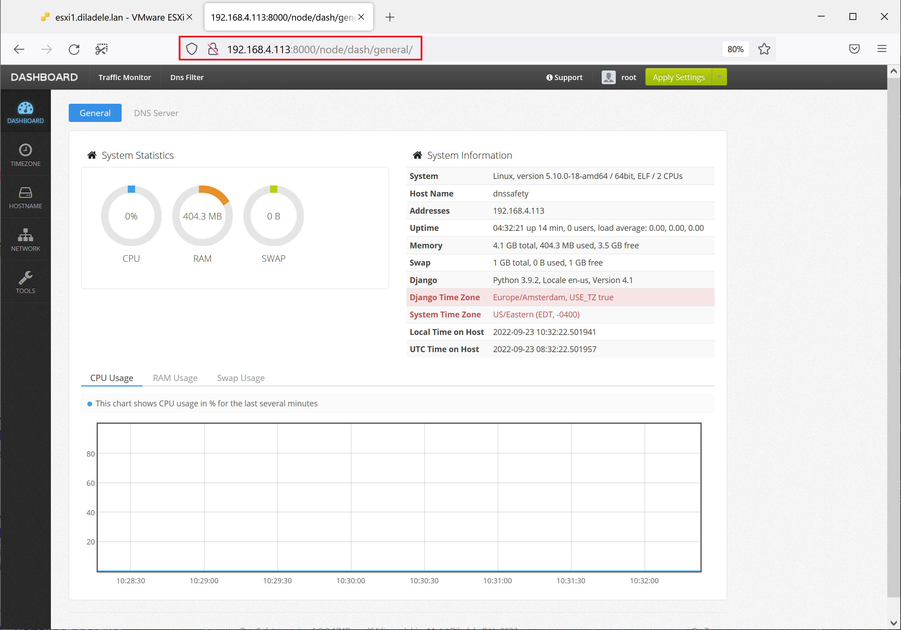This screenshot has width=901, height=630.
Task: Bookmark this page with the star icon
Action: (x=764, y=49)
